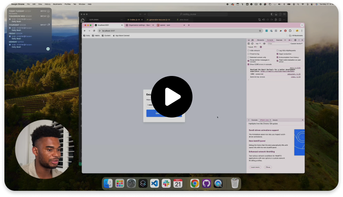343x197 pixels.
Task: Open the File menu in macOS menu bar
Action: pos(28,4)
